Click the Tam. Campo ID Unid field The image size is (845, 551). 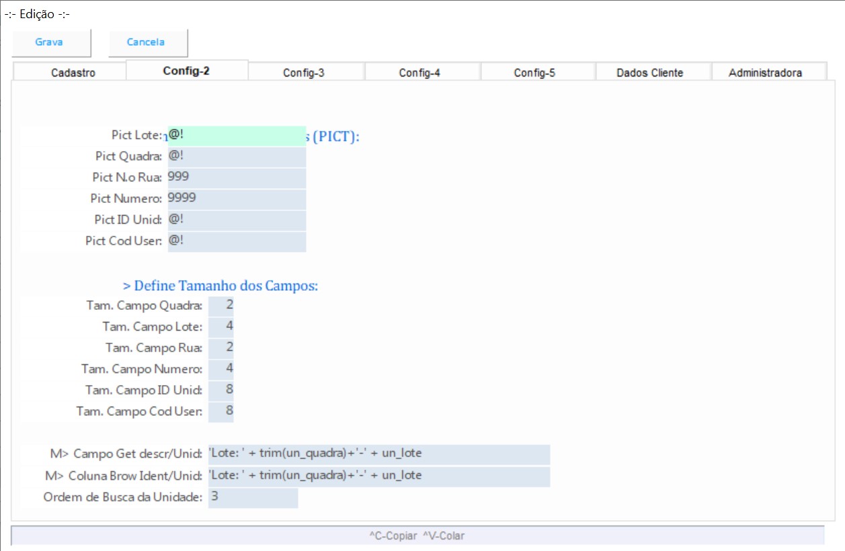[x=221, y=390]
